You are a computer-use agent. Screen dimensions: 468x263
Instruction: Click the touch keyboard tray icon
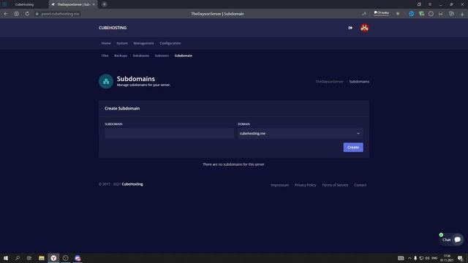[401, 258]
